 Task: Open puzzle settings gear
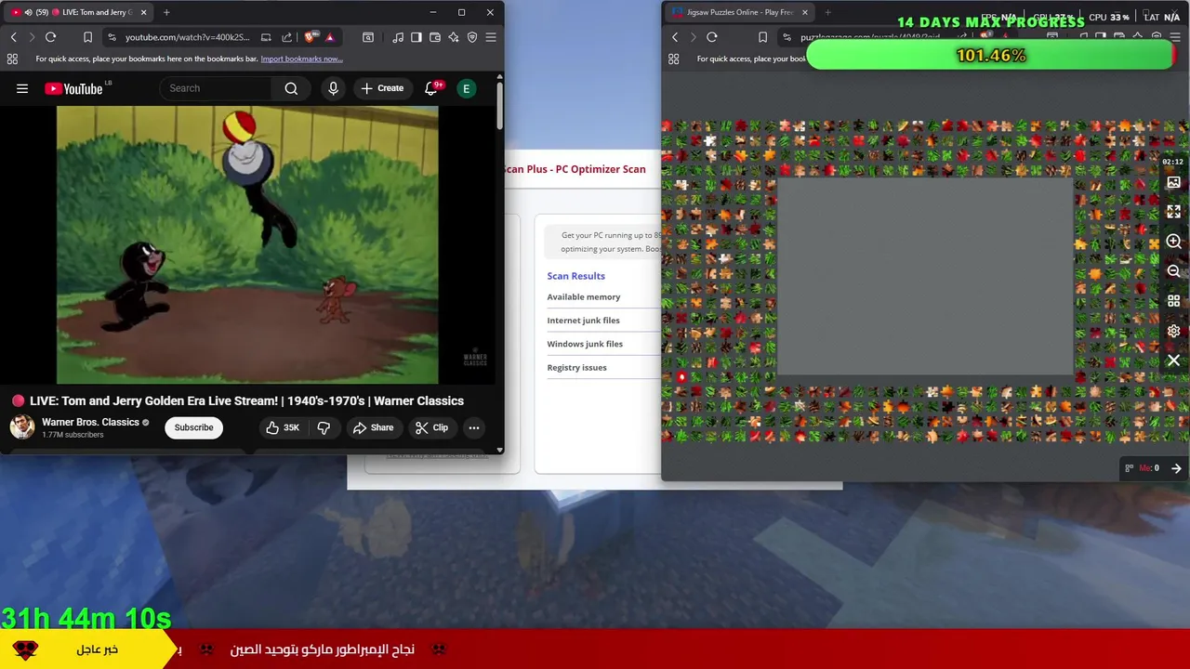click(1173, 331)
